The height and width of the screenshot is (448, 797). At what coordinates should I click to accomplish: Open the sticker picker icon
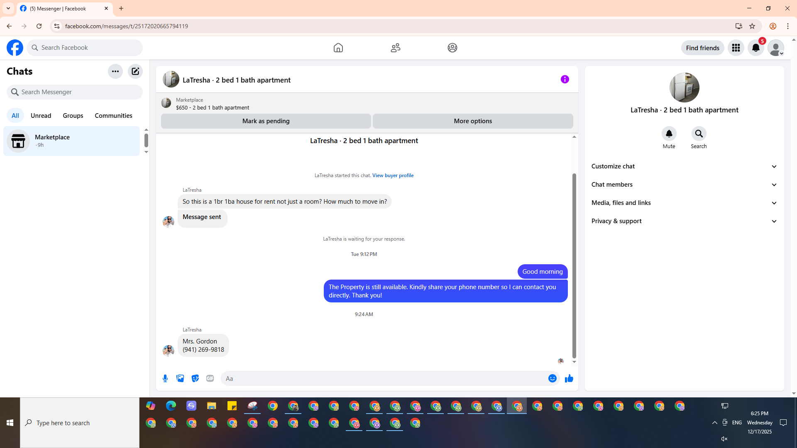(195, 378)
